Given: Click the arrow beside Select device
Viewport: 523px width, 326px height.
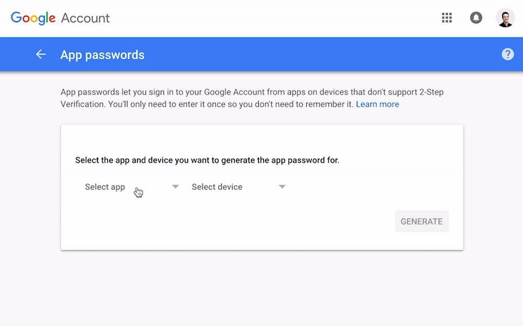Looking at the screenshot, I should point(282,187).
